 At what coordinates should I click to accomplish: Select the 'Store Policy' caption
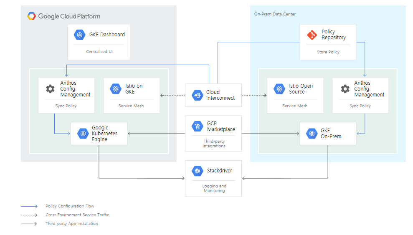328,52
